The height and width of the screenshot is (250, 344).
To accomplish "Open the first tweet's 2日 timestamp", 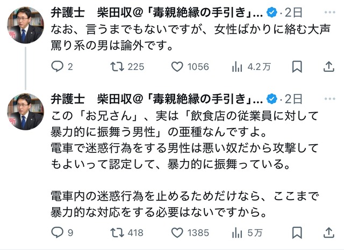I will [x=293, y=12].
